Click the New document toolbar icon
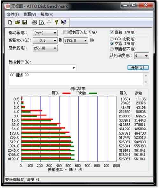Screen dimensions: 159x188 point(10,22)
